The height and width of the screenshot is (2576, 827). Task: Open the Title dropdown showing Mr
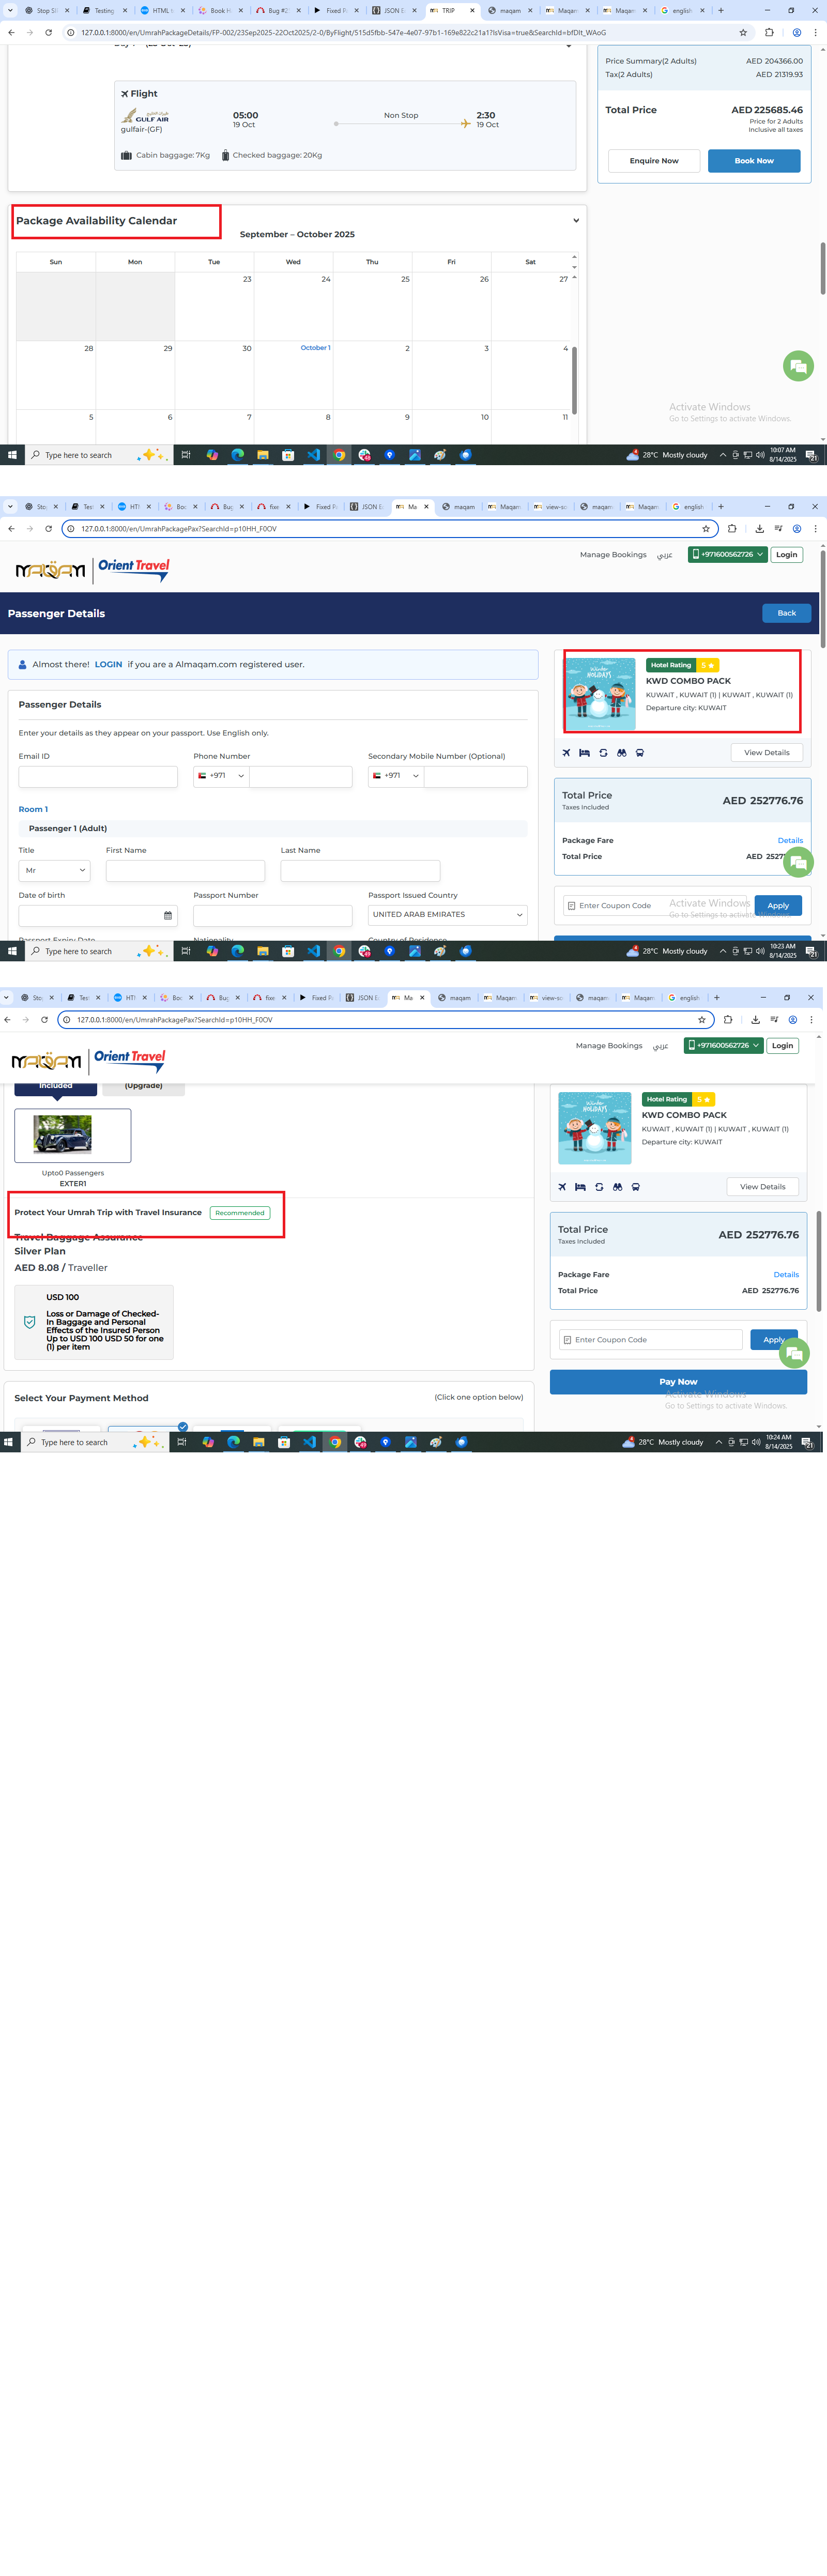[55, 870]
